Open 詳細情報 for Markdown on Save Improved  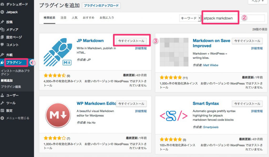coord(257,48)
